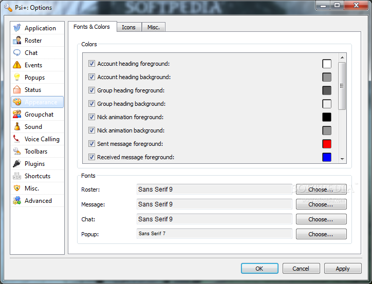Image resolution: width=372 pixels, height=284 pixels.
Task: Disable Nick animation foreground checkbox
Action: pyautogui.click(x=91, y=117)
